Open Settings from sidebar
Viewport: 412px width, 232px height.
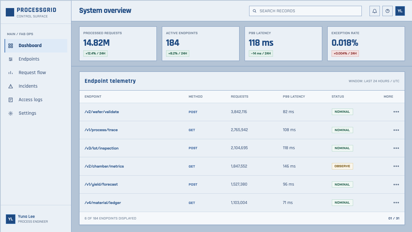[36, 113]
